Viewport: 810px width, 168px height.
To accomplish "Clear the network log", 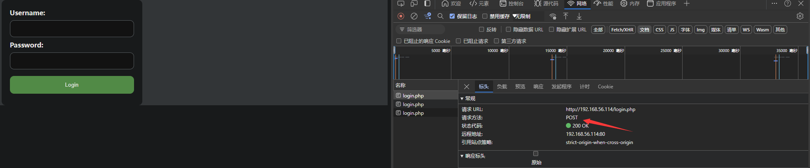I will pyautogui.click(x=414, y=16).
